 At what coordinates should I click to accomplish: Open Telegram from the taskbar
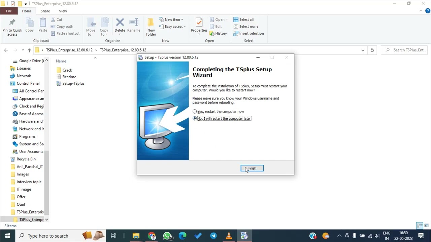pyautogui.click(x=213, y=236)
